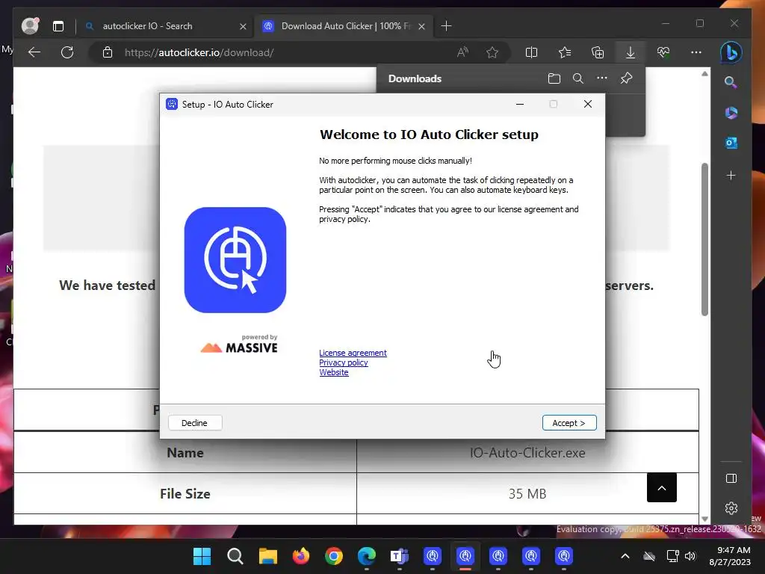Open Windows Start menu
765x574 pixels.
tap(202, 556)
